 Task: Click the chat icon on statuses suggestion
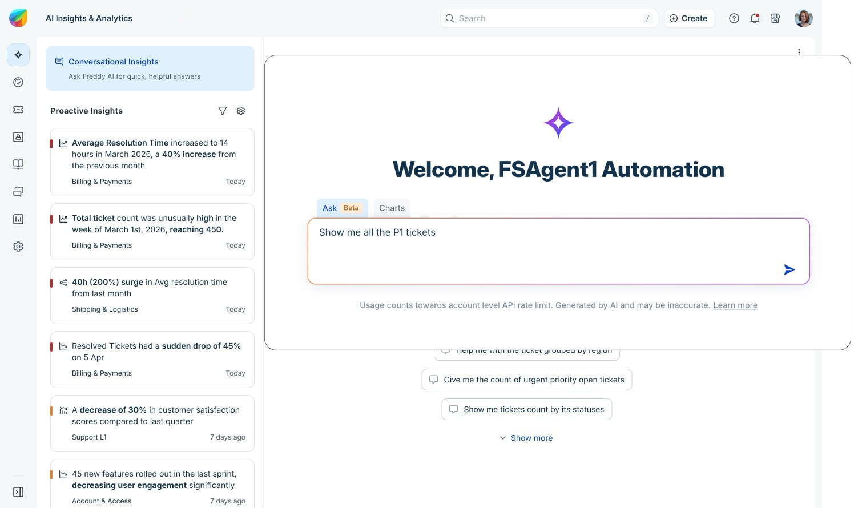(454, 409)
